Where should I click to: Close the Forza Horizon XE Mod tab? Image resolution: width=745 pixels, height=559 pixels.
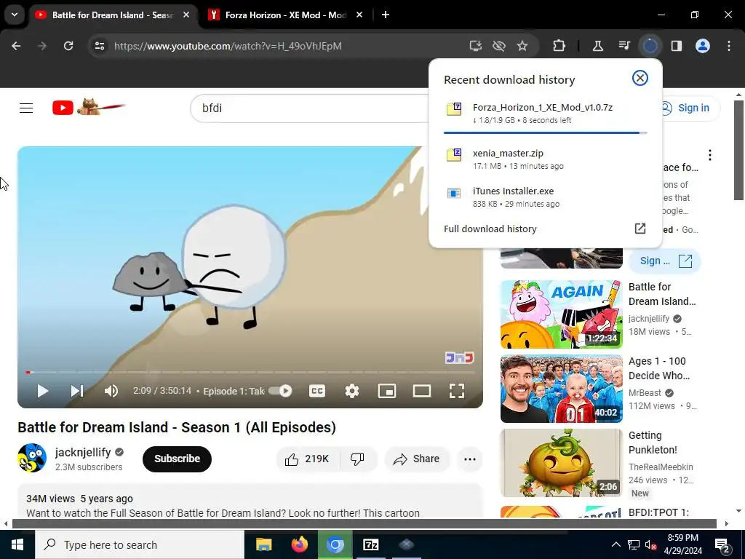(x=359, y=15)
